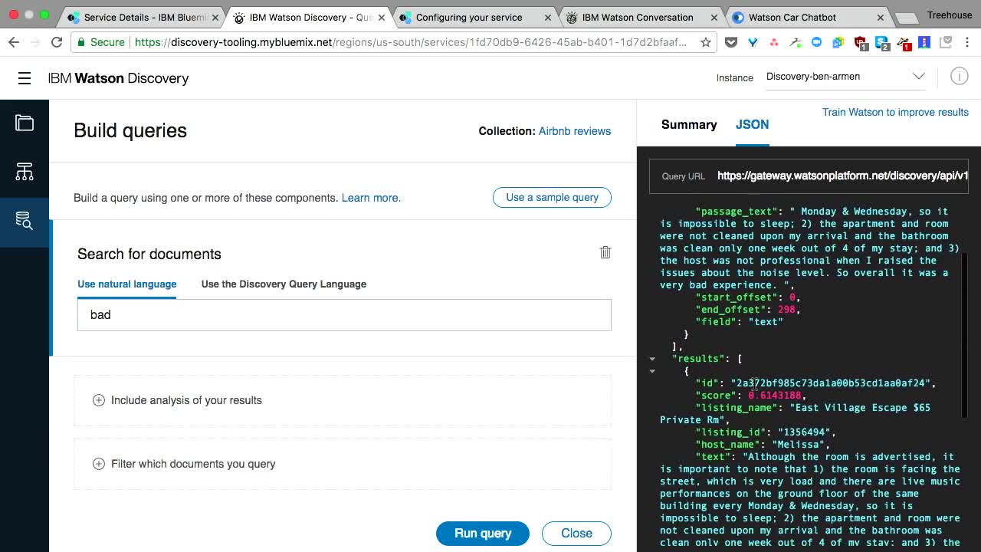Open the Airbnb reviews collection link
The width and height of the screenshot is (981, 552).
click(575, 131)
